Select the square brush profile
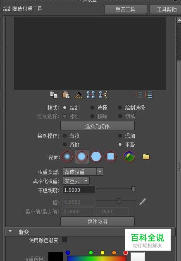Image resolution: width=181 pixels, height=261 pixels. click(111, 157)
